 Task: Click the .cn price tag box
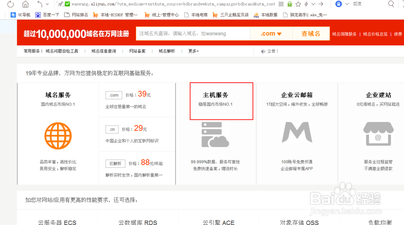pos(112,129)
